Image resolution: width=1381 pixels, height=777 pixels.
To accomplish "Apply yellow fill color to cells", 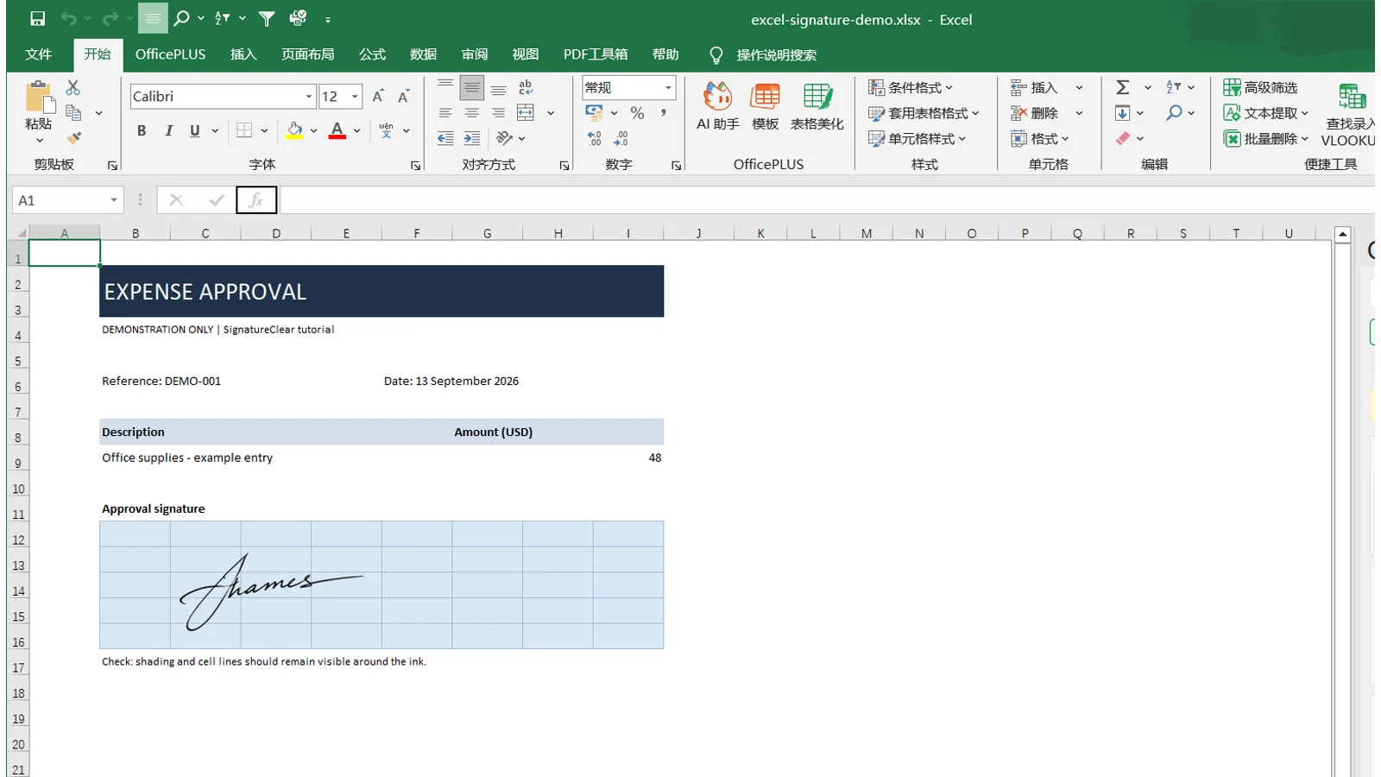I will pyautogui.click(x=294, y=130).
